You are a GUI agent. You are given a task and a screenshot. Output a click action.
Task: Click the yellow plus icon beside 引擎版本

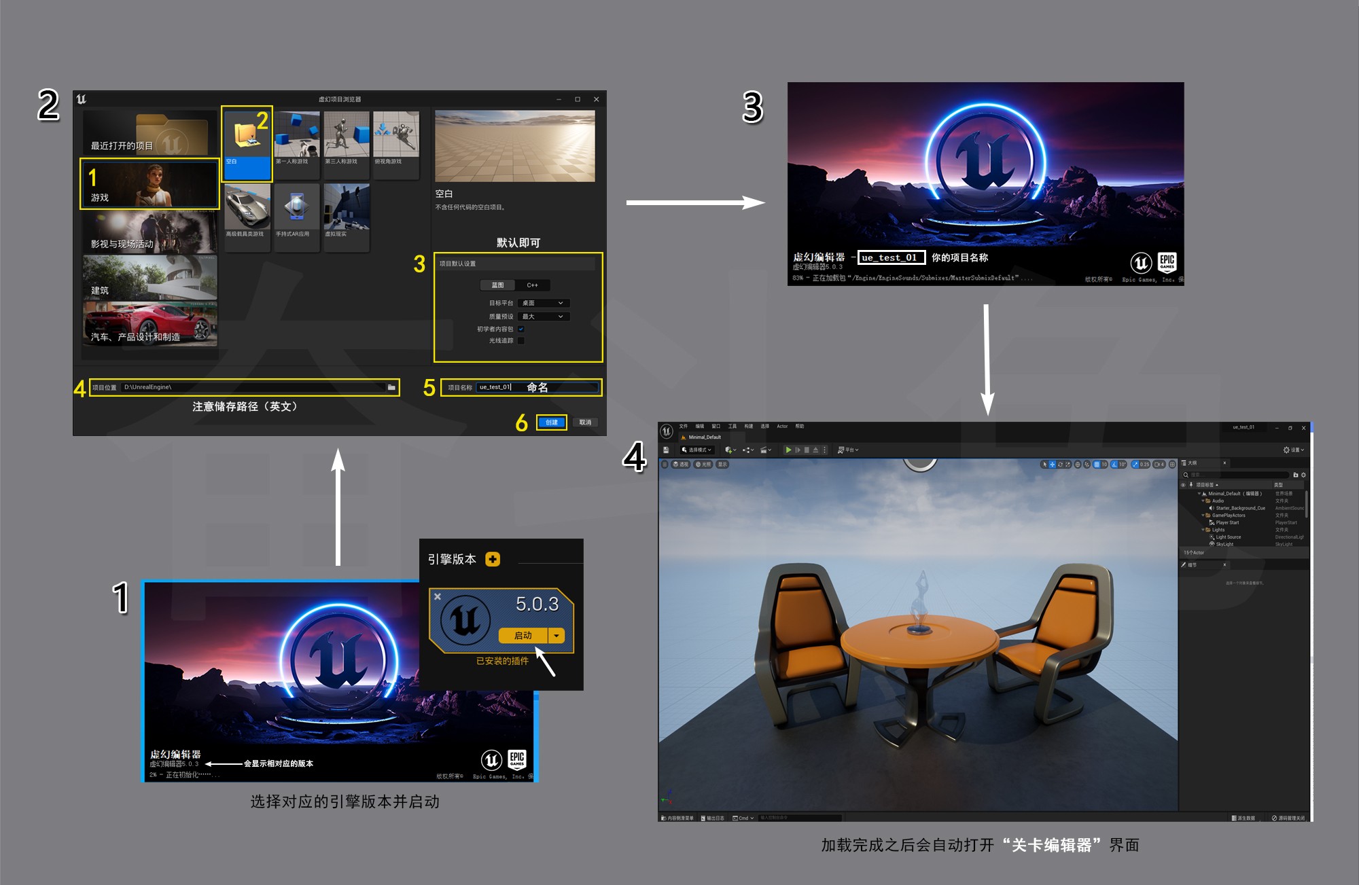pyautogui.click(x=493, y=559)
